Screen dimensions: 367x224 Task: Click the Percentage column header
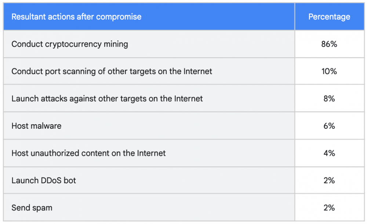click(x=329, y=17)
